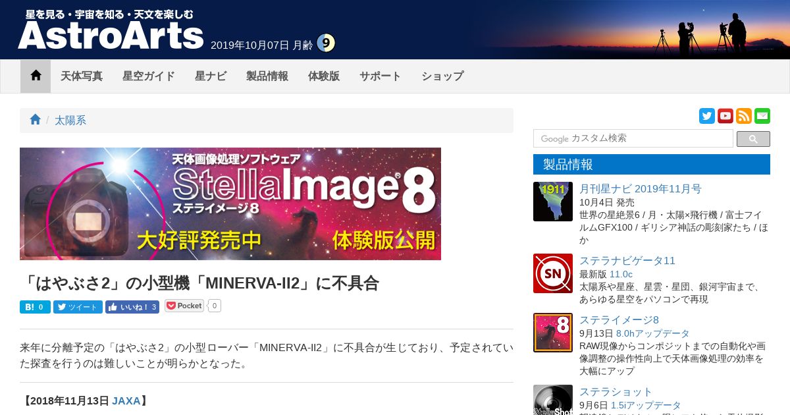Open the 8.0hアップデータ link
Viewport: 790px width, 415px height.
click(653, 333)
